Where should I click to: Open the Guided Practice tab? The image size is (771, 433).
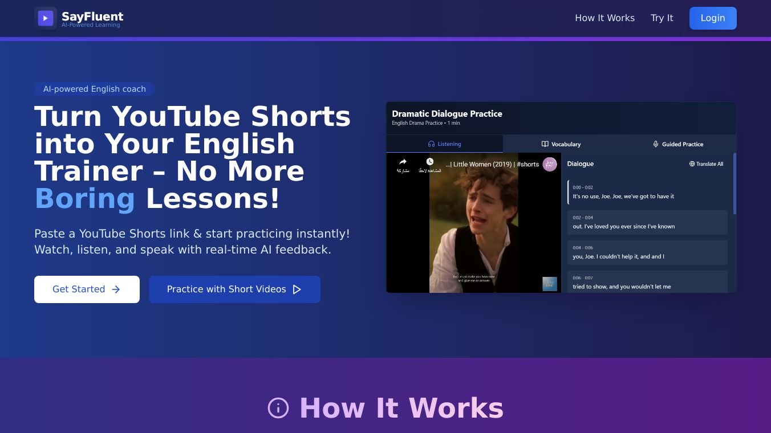(x=678, y=144)
